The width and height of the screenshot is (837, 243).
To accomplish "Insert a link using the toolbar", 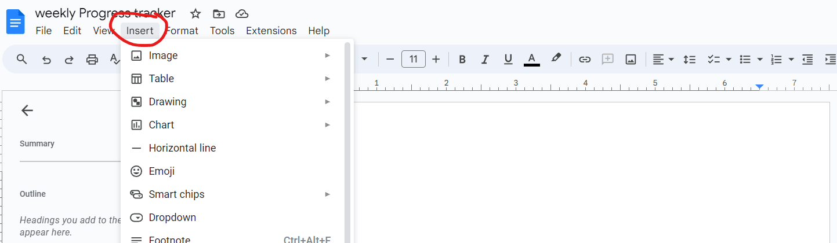I will pos(585,59).
